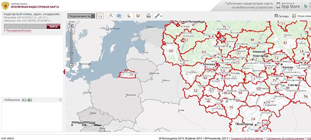311x140 pixels.
Task: Toggle the Легенда checkbox
Action: 276,16
